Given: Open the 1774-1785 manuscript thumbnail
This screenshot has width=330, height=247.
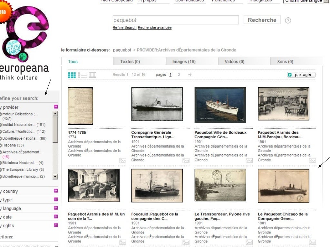Looking at the screenshot, I should coord(81,106).
